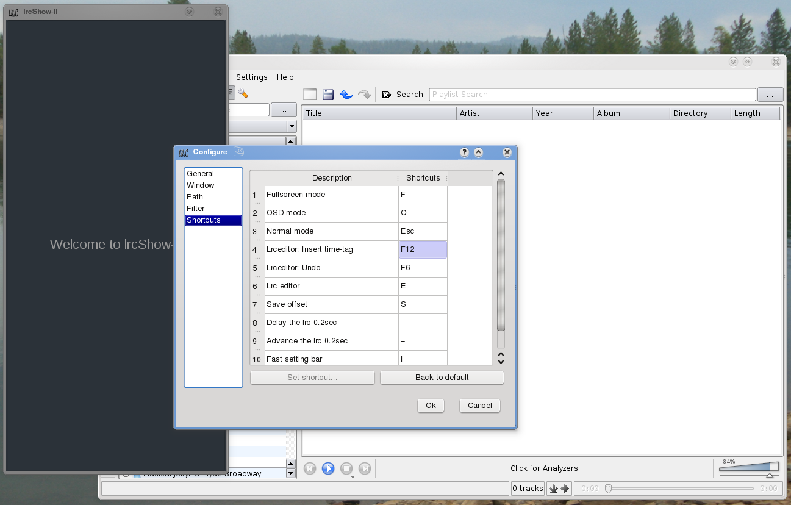The image size is (791, 505).
Task: Click Ok in the Configure dialog
Action: coord(431,406)
